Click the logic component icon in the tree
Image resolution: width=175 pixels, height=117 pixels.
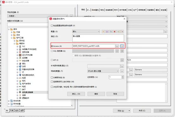point(20,98)
